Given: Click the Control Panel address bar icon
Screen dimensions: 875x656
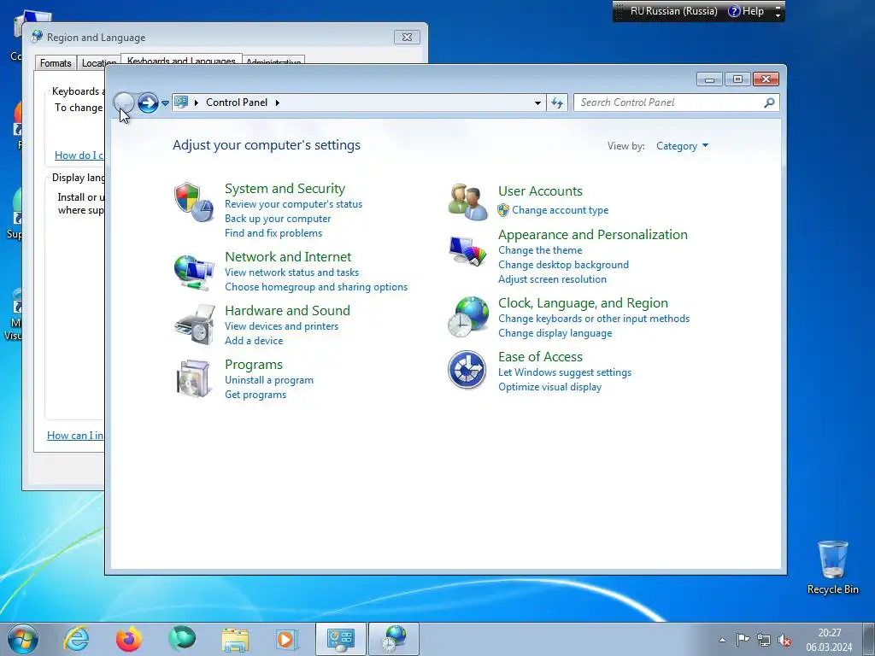Looking at the screenshot, I should (181, 102).
